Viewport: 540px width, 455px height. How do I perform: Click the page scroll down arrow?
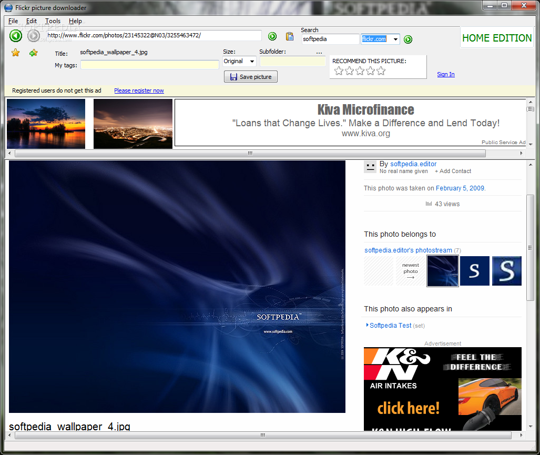click(x=531, y=427)
